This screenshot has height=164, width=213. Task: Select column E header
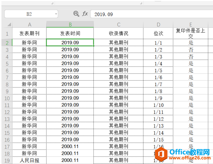pos(191,24)
